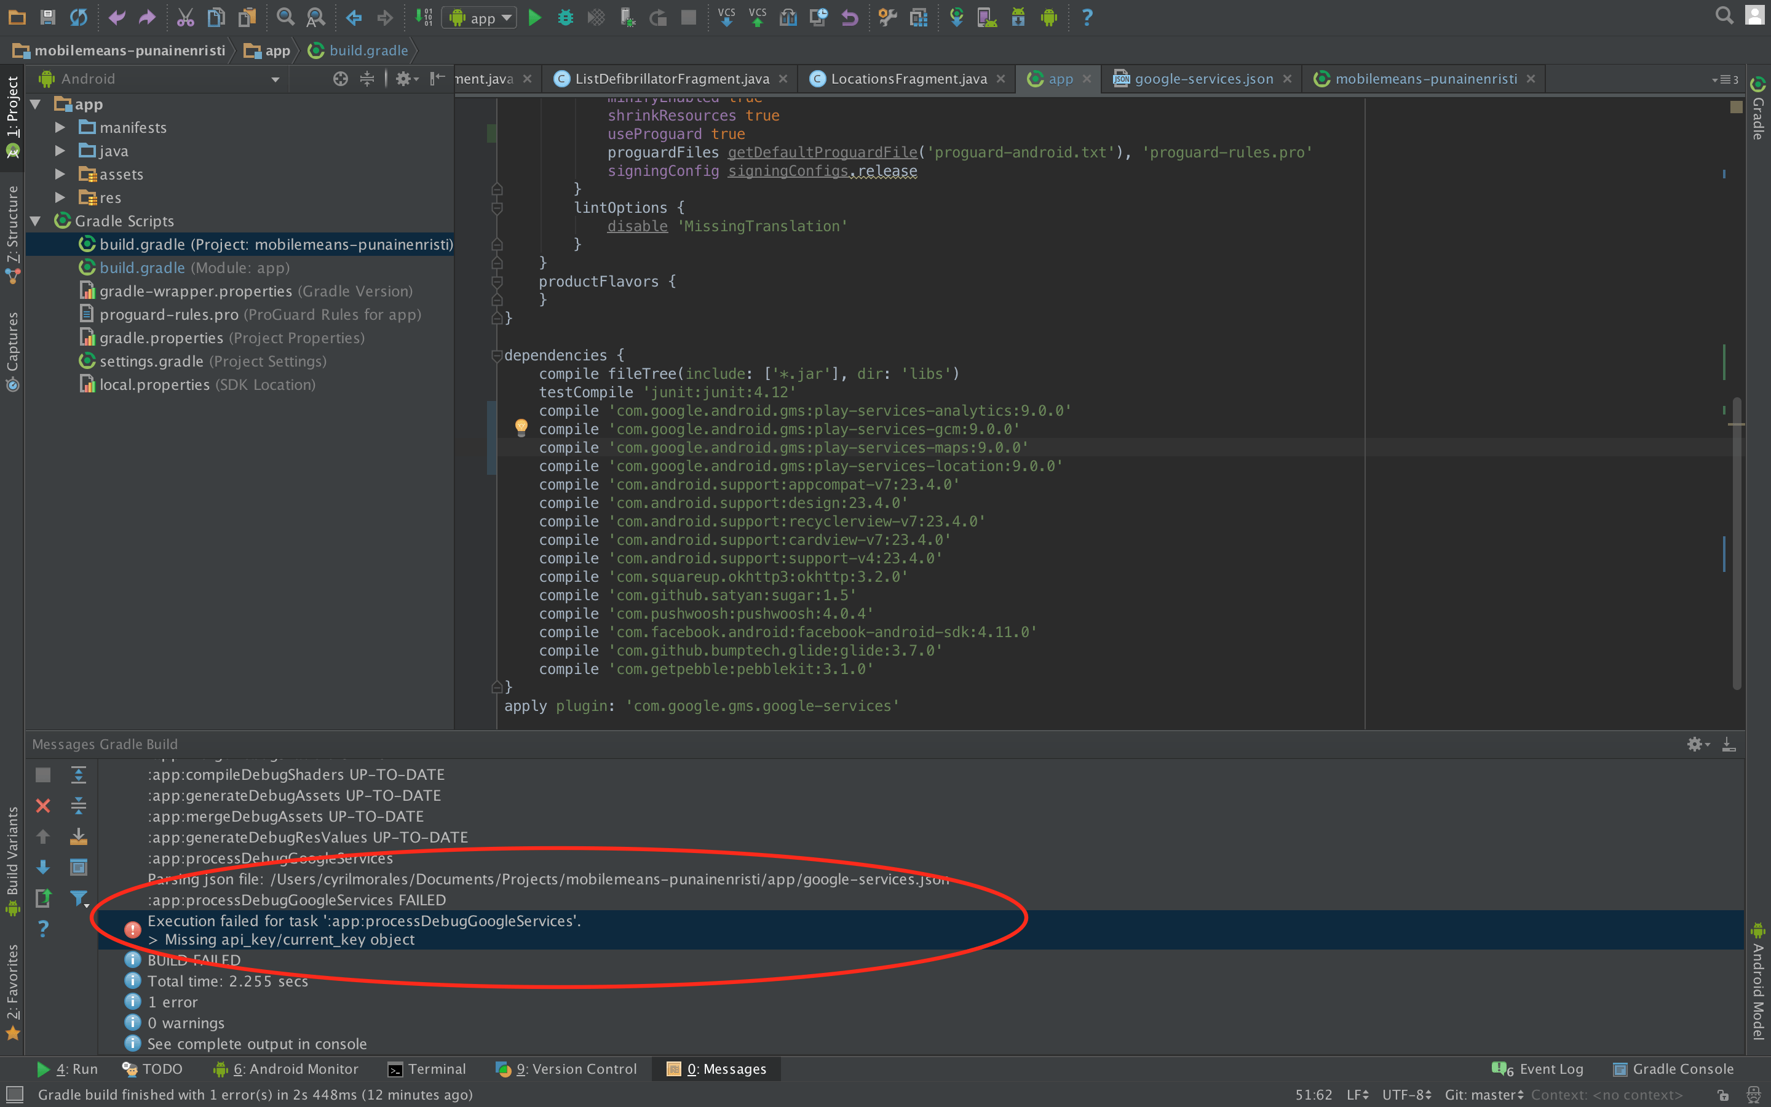Close the LocationsFragment.java tab
The height and width of the screenshot is (1107, 1771).
(1000, 78)
